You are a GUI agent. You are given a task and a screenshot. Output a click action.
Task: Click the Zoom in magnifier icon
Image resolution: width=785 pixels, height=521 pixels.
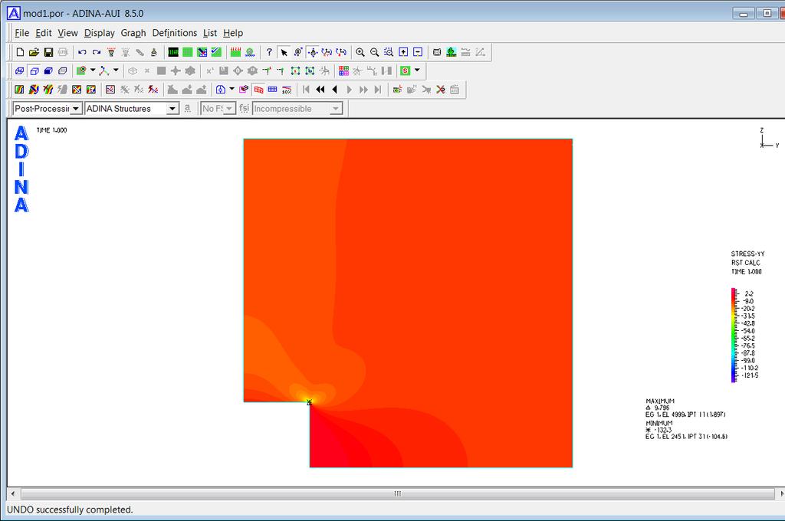point(360,52)
